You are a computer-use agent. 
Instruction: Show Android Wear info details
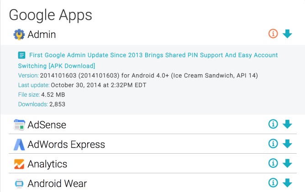tap(273, 183)
